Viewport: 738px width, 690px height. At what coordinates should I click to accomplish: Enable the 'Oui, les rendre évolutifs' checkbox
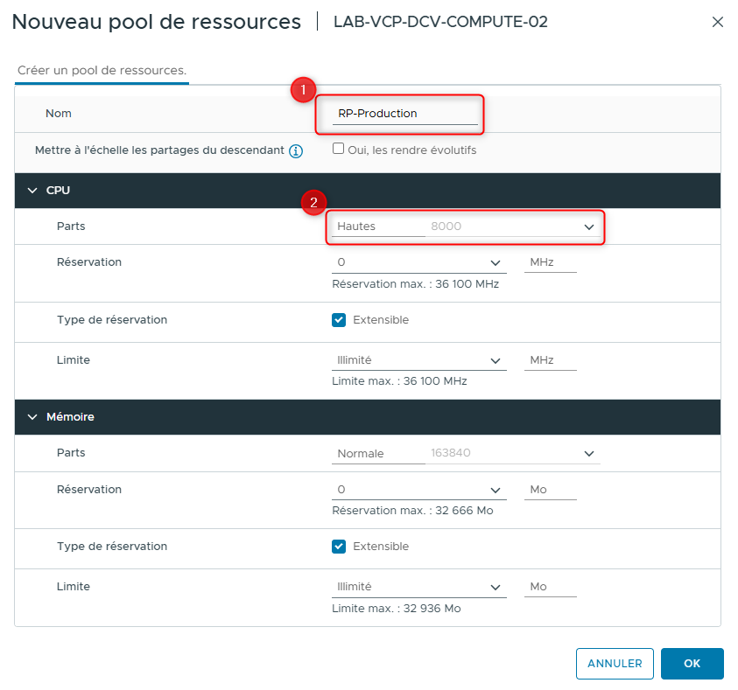(337, 150)
